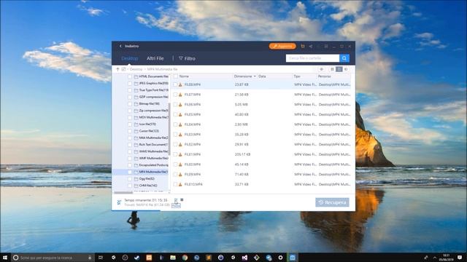Viewport: 467px width, 262px height.
Task: Check the JPEG Graphics file folder checkbox
Action: pos(130,84)
